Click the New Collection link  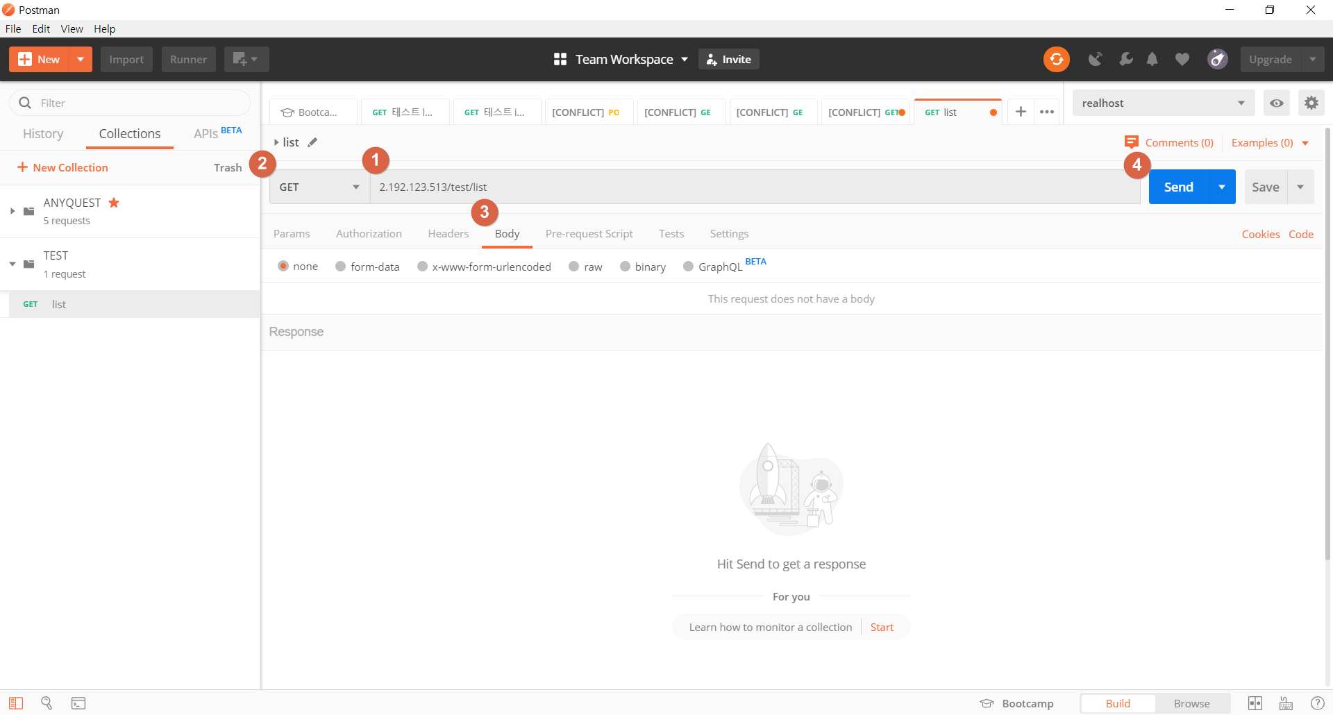(x=62, y=167)
